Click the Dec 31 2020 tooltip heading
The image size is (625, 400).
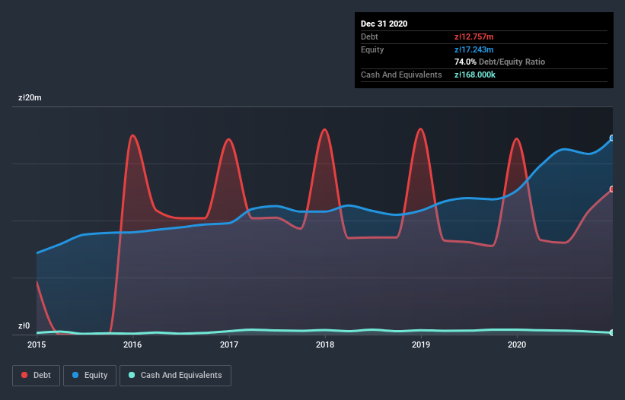[384, 24]
